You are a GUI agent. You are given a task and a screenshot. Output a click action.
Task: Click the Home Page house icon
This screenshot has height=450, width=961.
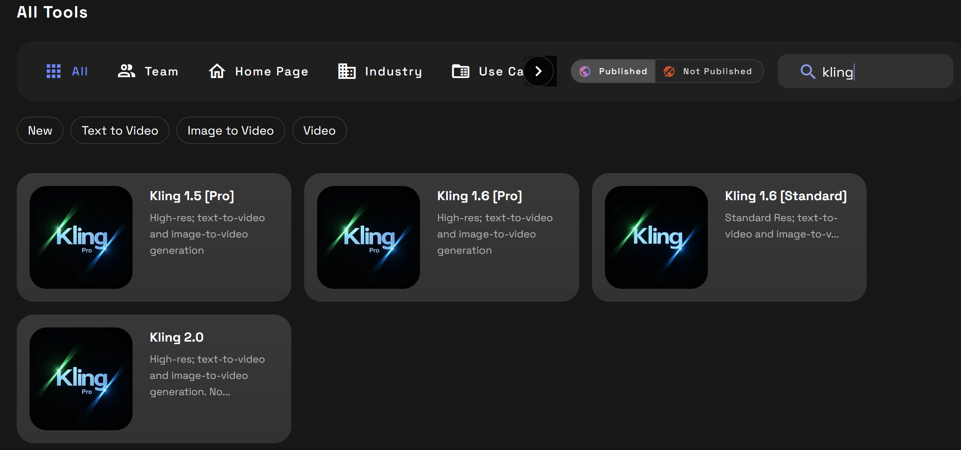pos(217,71)
